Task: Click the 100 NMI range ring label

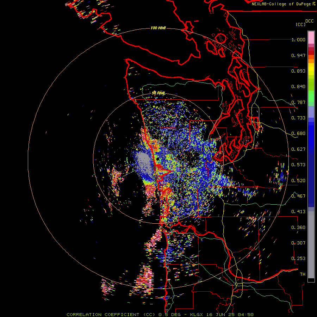Action: pos(158,28)
